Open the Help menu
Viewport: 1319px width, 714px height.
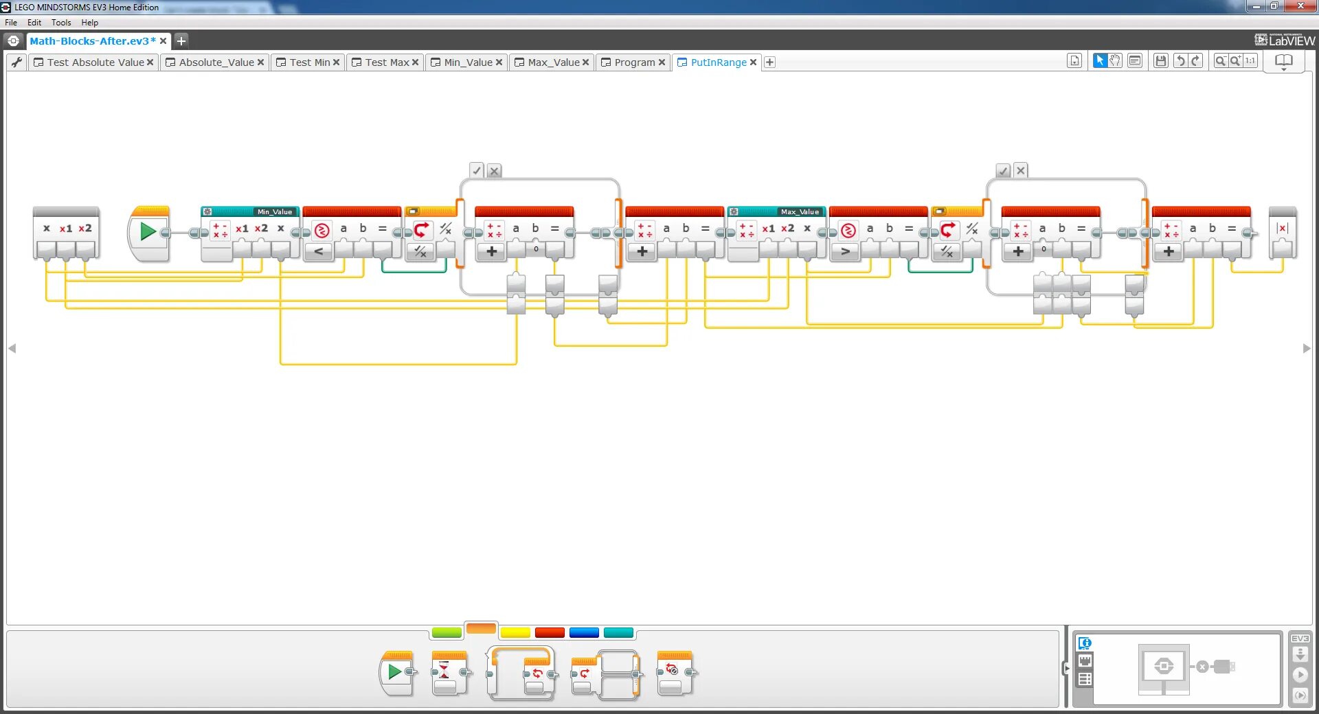click(90, 23)
